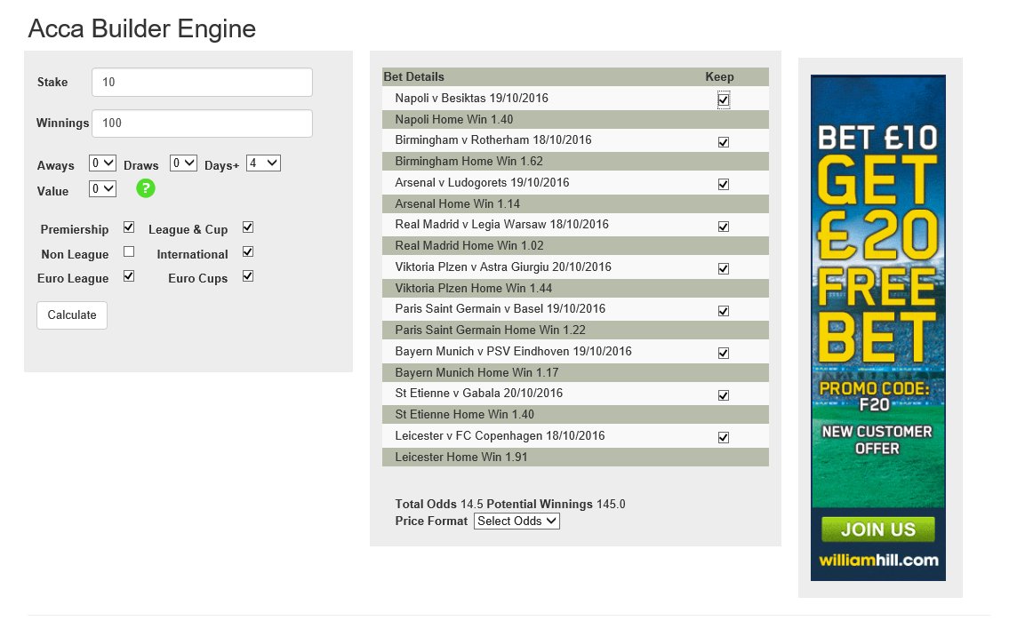The image size is (1009, 621).
Task: Open the Aways dropdown
Action: pyautogui.click(x=101, y=163)
